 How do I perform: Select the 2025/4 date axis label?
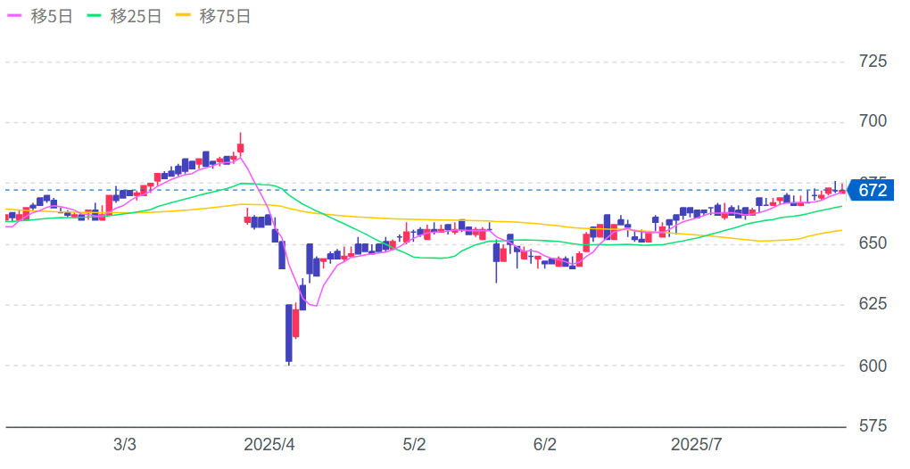[269, 445]
